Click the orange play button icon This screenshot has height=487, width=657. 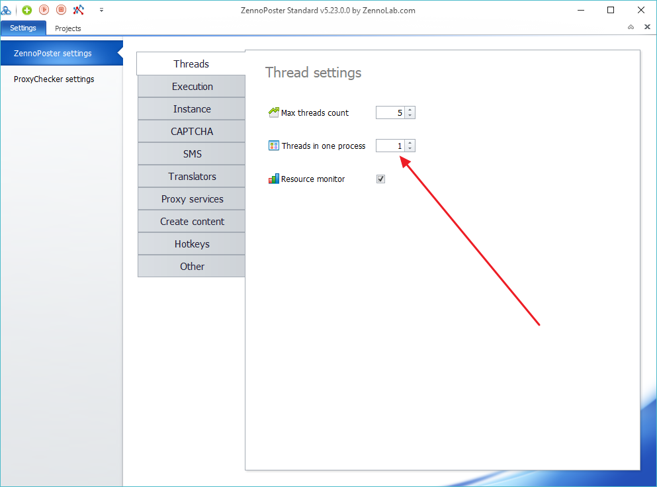click(44, 10)
